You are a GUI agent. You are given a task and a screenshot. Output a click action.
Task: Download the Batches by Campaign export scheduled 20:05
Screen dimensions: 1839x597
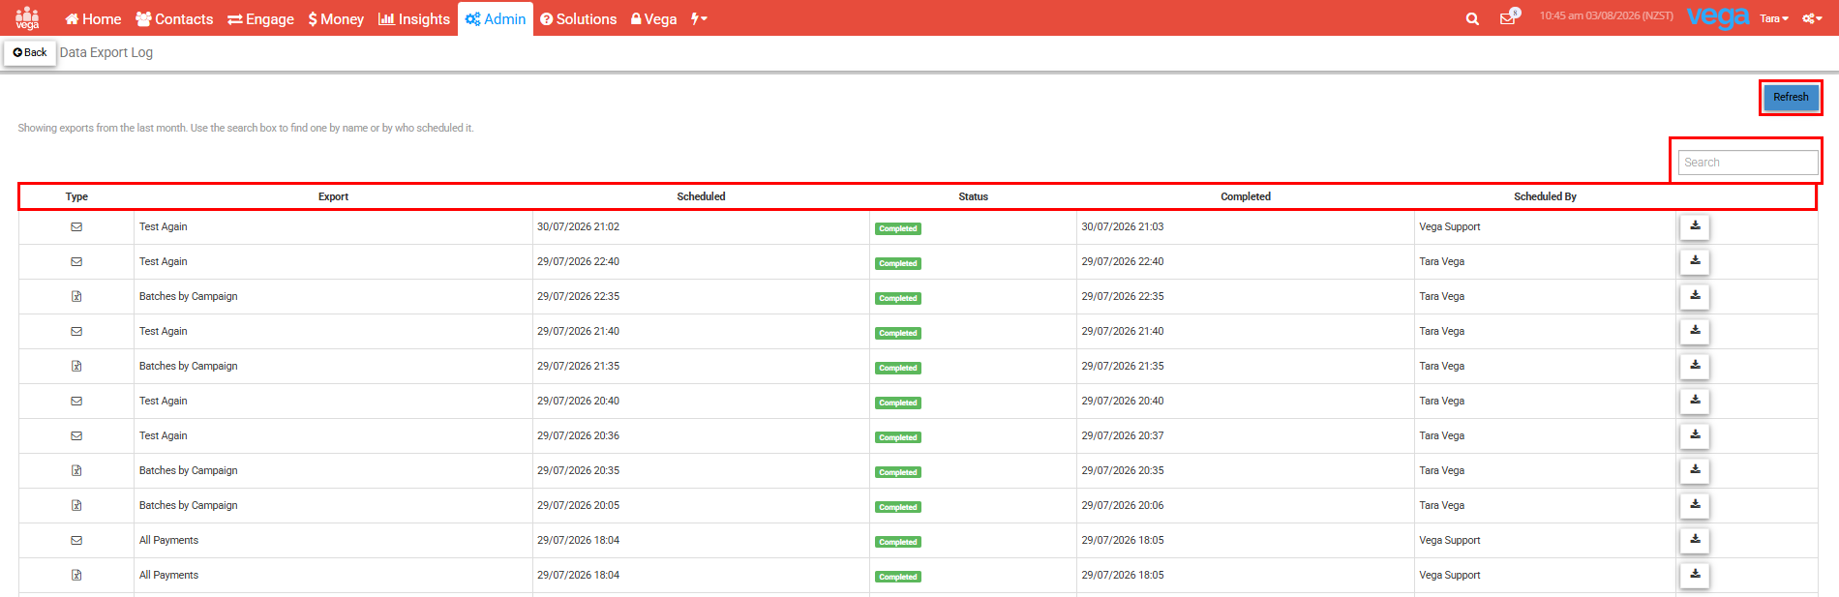pos(1695,505)
